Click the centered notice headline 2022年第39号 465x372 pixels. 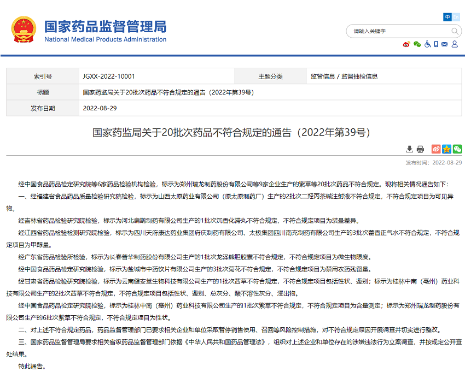point(232,132)
